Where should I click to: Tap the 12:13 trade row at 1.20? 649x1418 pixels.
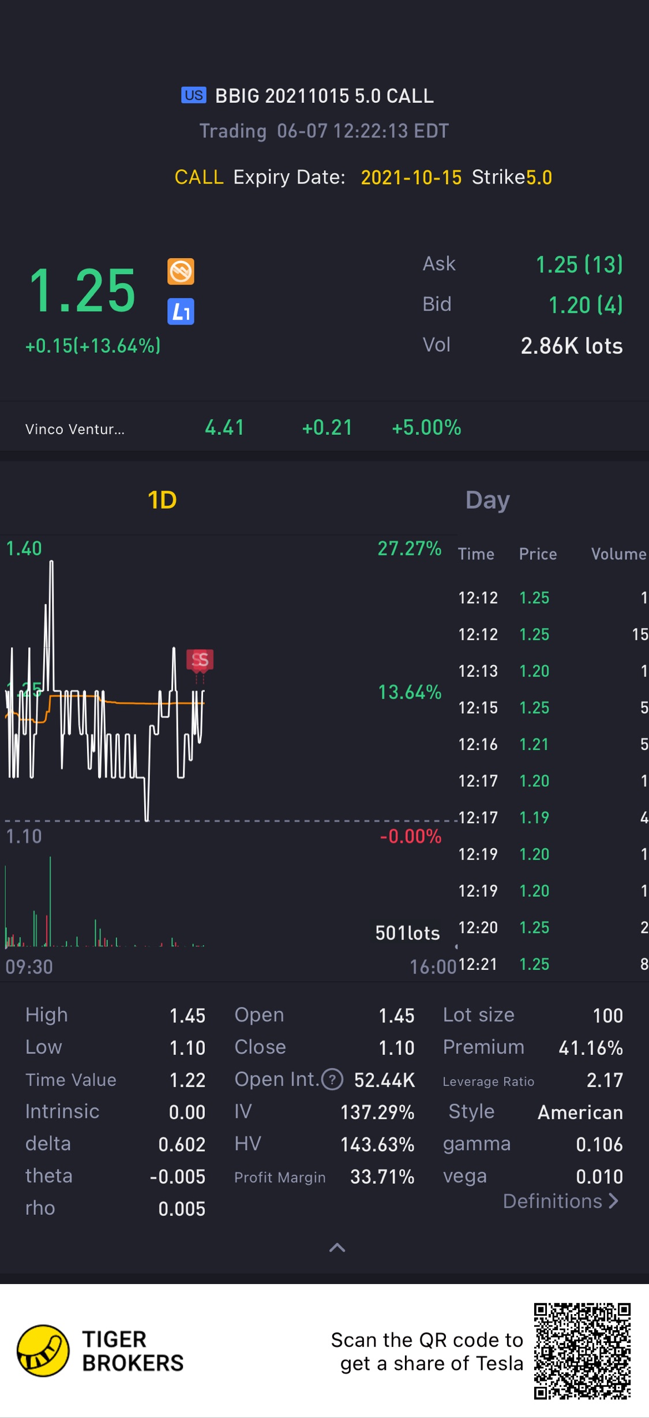[552, 671]
